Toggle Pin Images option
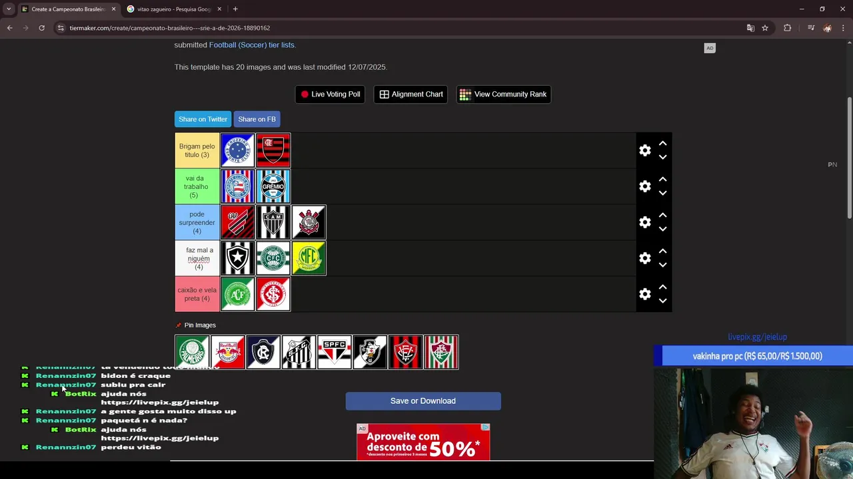This screenshot has height=479, width=853. click(195, 325)
